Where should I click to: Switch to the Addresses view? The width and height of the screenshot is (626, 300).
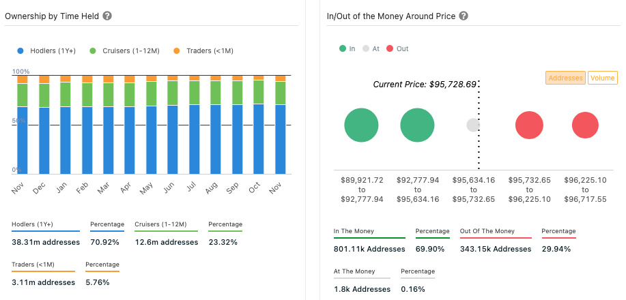pyautogui.click(x=565, y=78)
